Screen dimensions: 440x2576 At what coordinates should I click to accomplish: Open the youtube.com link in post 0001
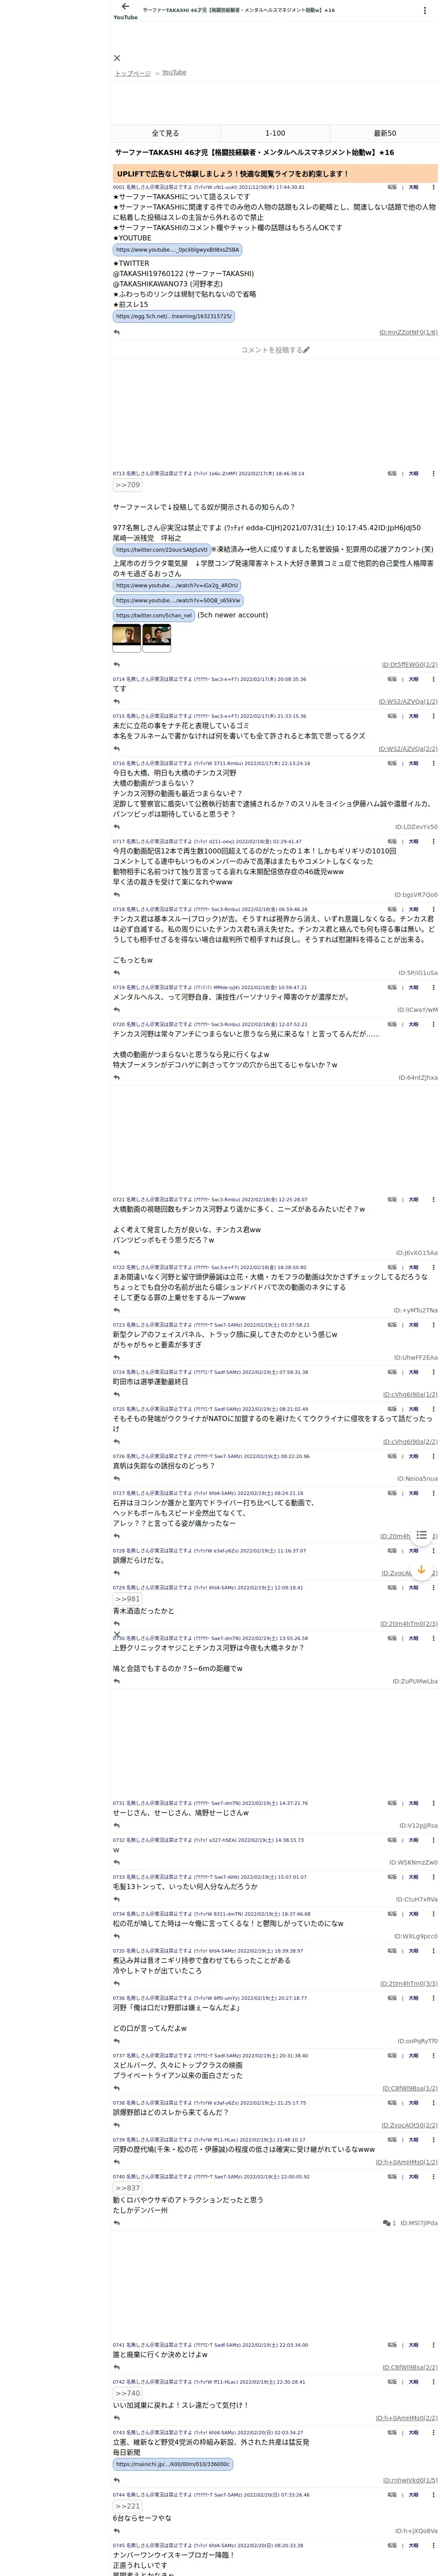pos(177,250)
